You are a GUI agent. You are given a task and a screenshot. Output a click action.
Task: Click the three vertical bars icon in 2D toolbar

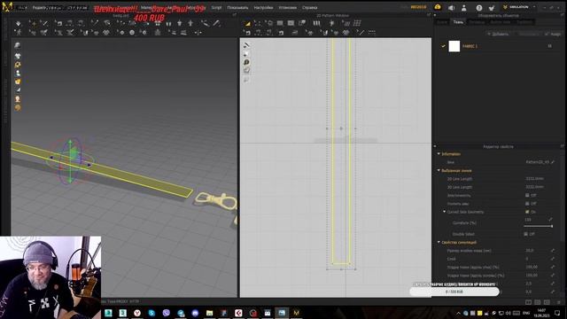(x=317, y=24)
